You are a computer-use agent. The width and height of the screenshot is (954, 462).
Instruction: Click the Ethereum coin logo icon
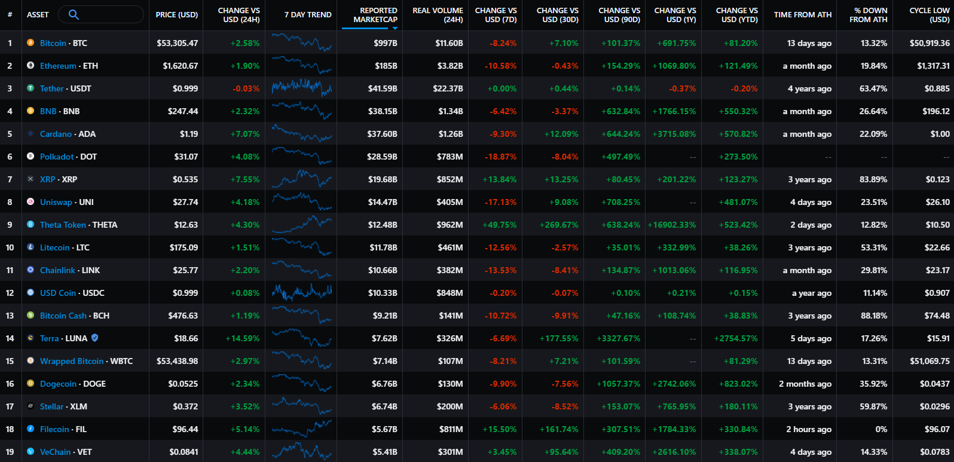[x=30, y=66]
